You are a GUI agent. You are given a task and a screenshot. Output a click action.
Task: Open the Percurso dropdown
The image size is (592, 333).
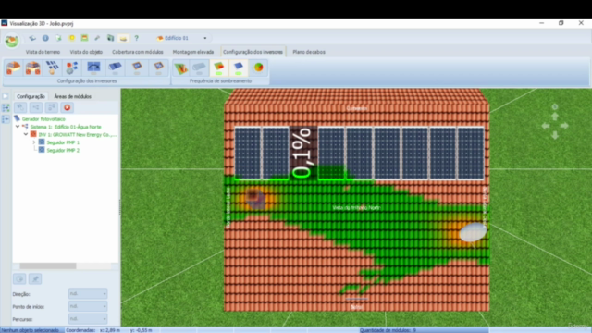[88, 319]
